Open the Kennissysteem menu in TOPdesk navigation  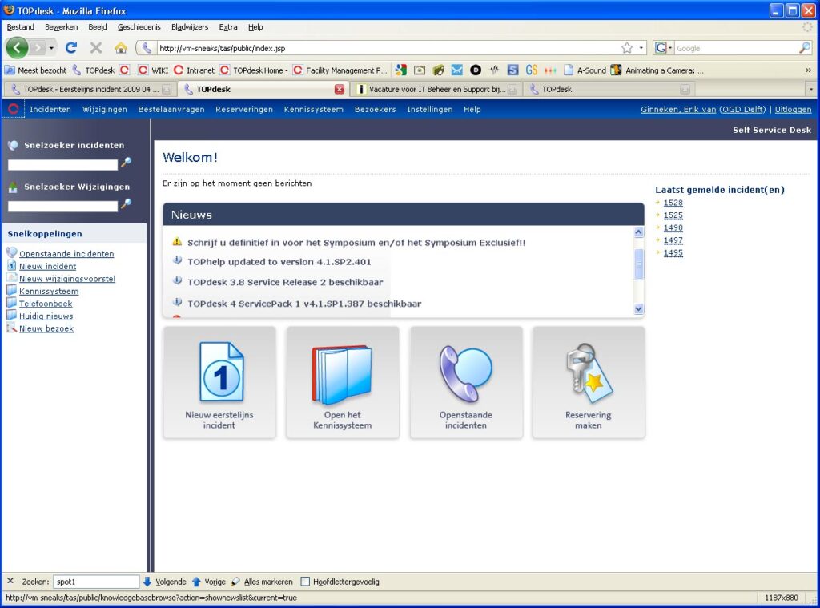pyautogui.click(x=313, y=110)
